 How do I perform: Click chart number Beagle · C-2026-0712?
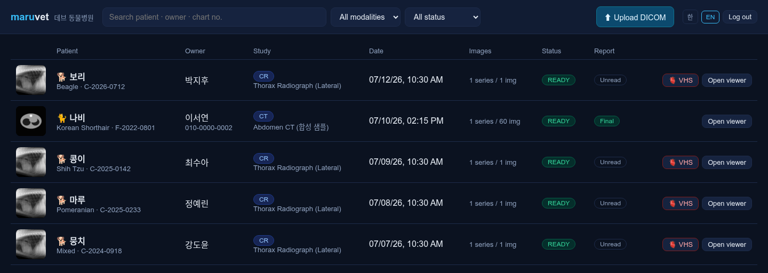click(x=91, y=86)
